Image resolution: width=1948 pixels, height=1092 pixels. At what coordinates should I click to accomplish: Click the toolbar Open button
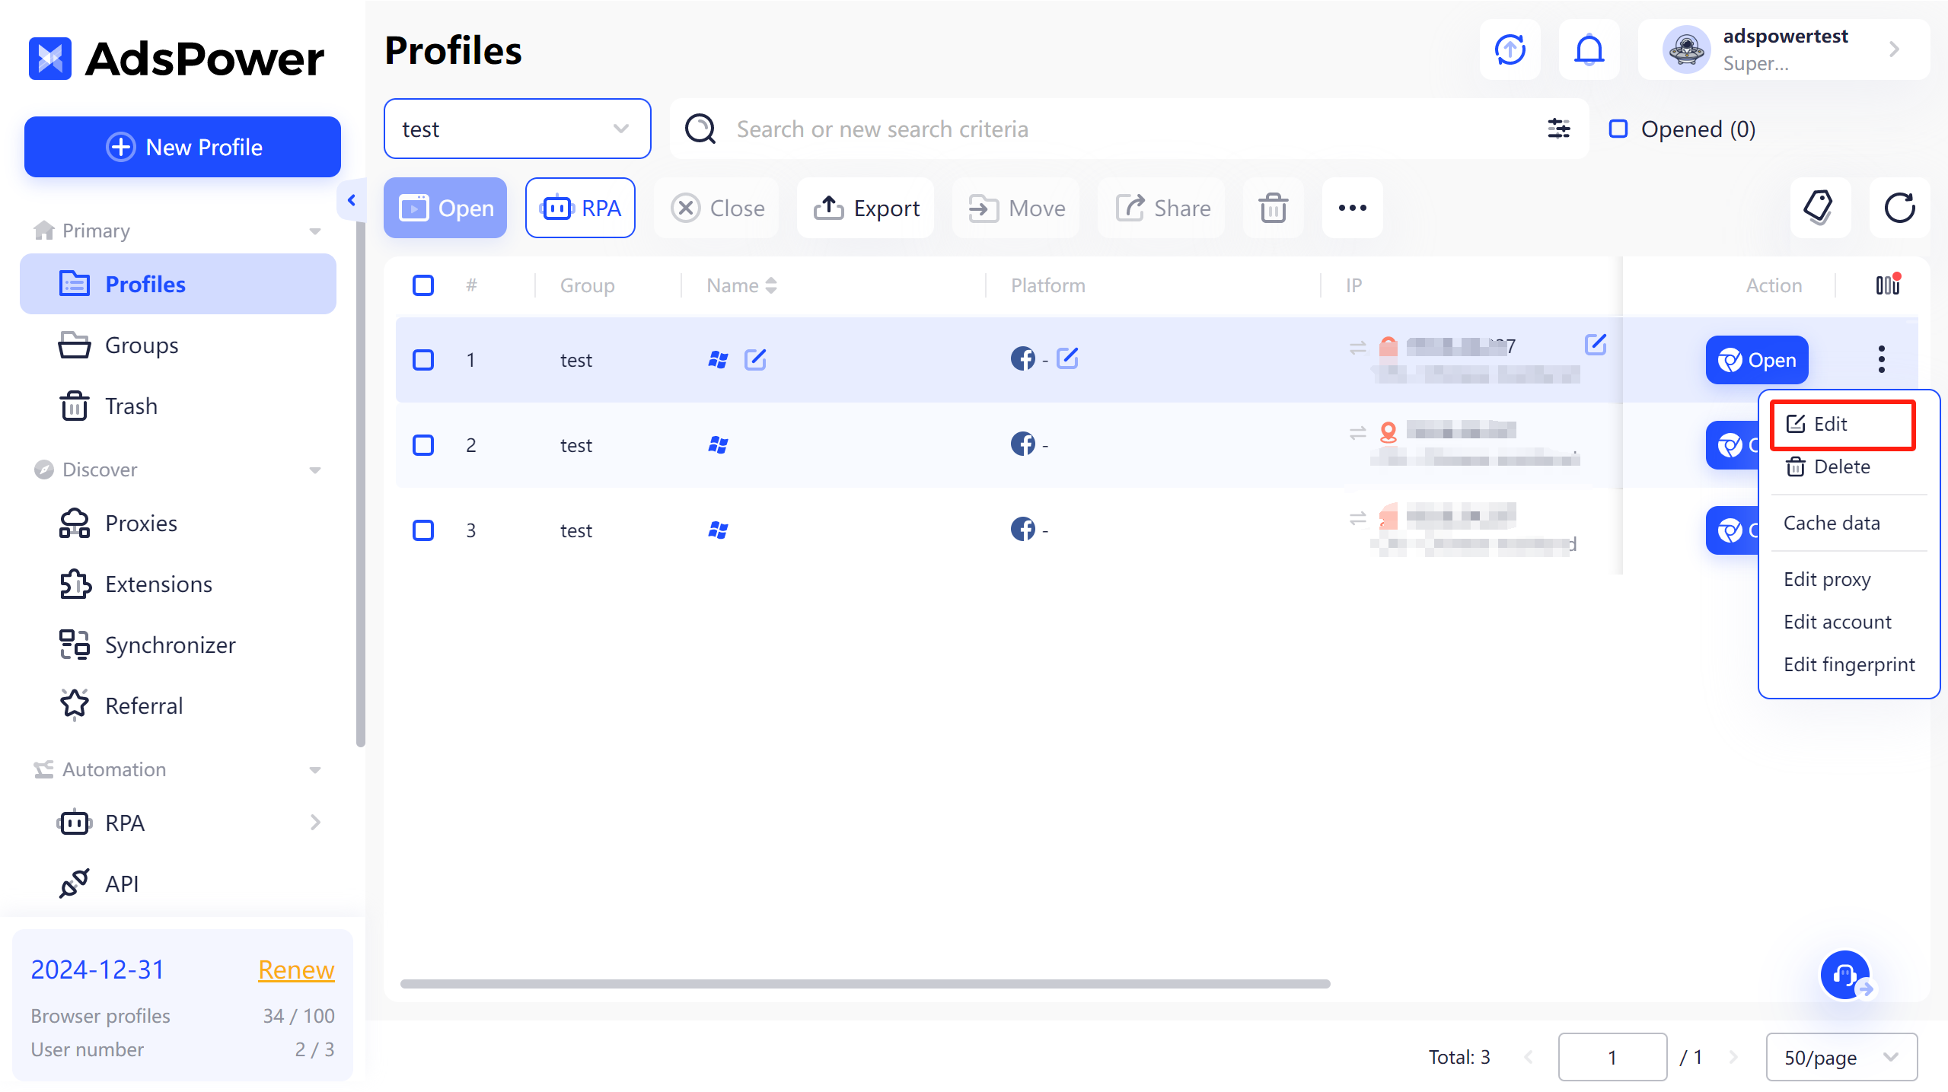tap(445, 208)
